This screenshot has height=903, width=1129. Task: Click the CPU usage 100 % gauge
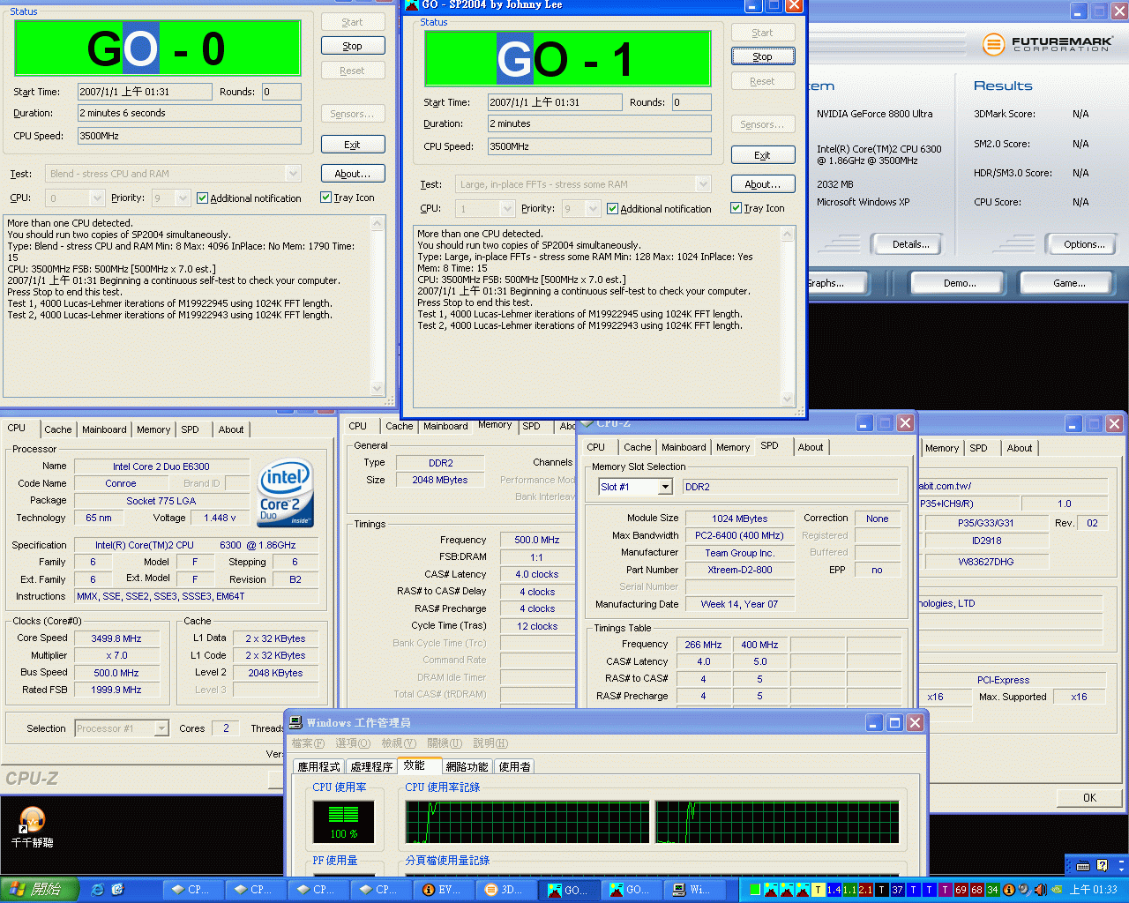point(343,821)
